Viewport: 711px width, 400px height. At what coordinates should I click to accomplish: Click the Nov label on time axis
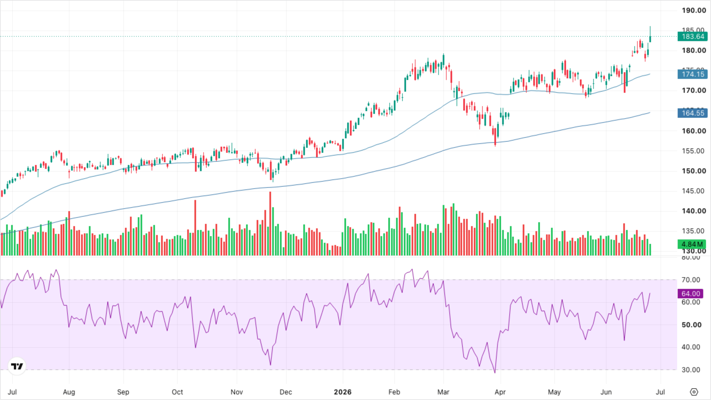coord(237,392)
